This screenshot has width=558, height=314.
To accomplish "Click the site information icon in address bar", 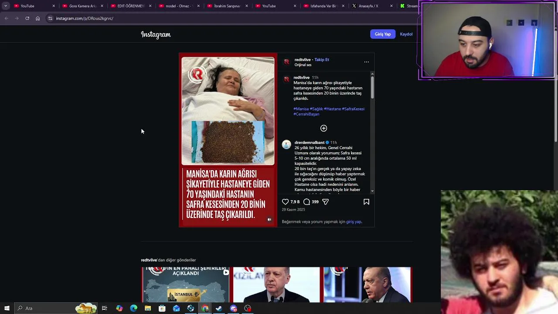I will pyautogui.click(x=50, y=18).
